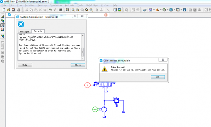
Task: Click OK in Can't create executable dialog
Action: (158, 77)
